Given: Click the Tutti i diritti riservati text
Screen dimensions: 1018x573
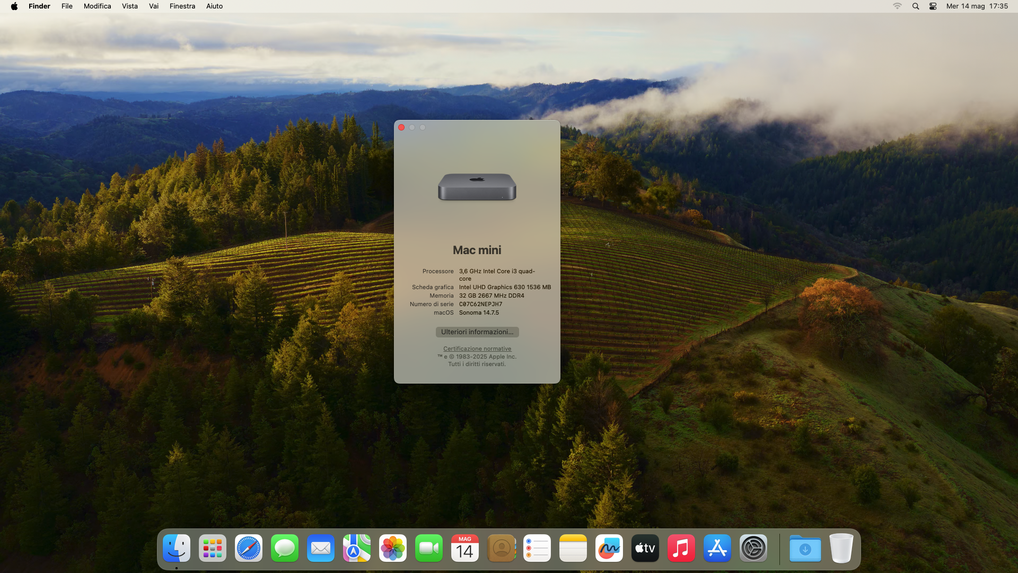Looking at the screenshot, I should (477, 364).
